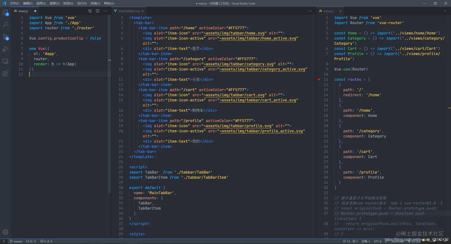
Task: Click the 'false' value in main.js
Action: click(95, 38)
